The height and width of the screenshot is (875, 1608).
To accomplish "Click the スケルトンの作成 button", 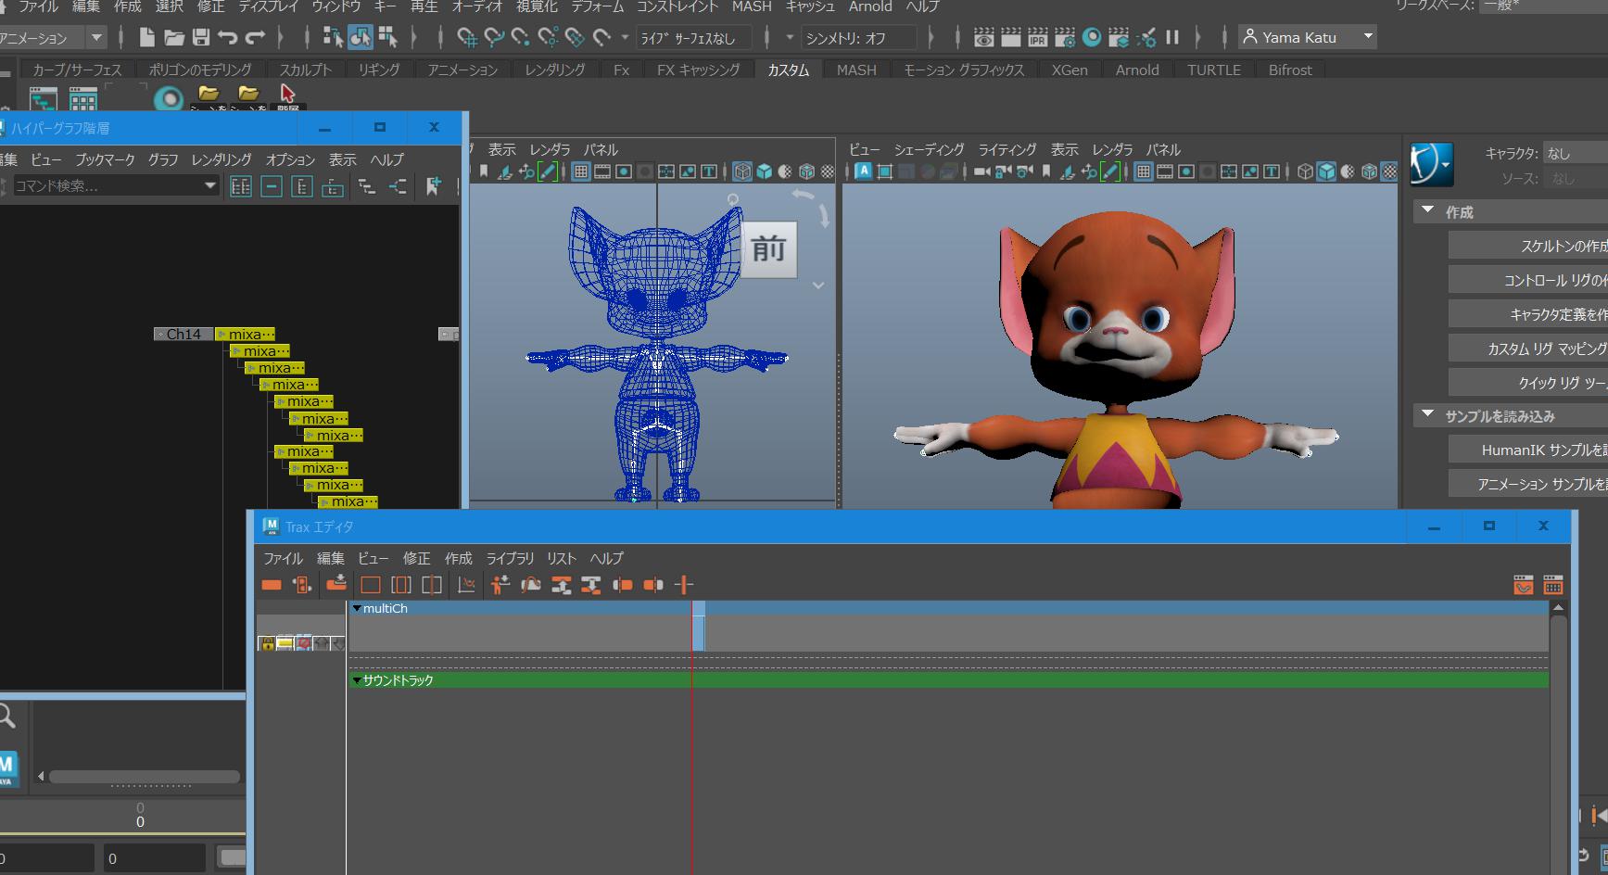I will pyautogui.click(x=1528, y=246).
